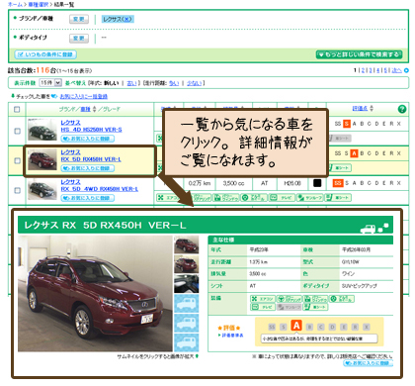Open HS 4D HS250H VER-S listing link

(x=91, y=130)
